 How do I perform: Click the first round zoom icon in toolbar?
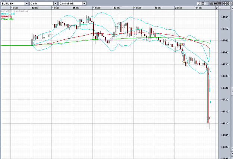tap(224, 4)
